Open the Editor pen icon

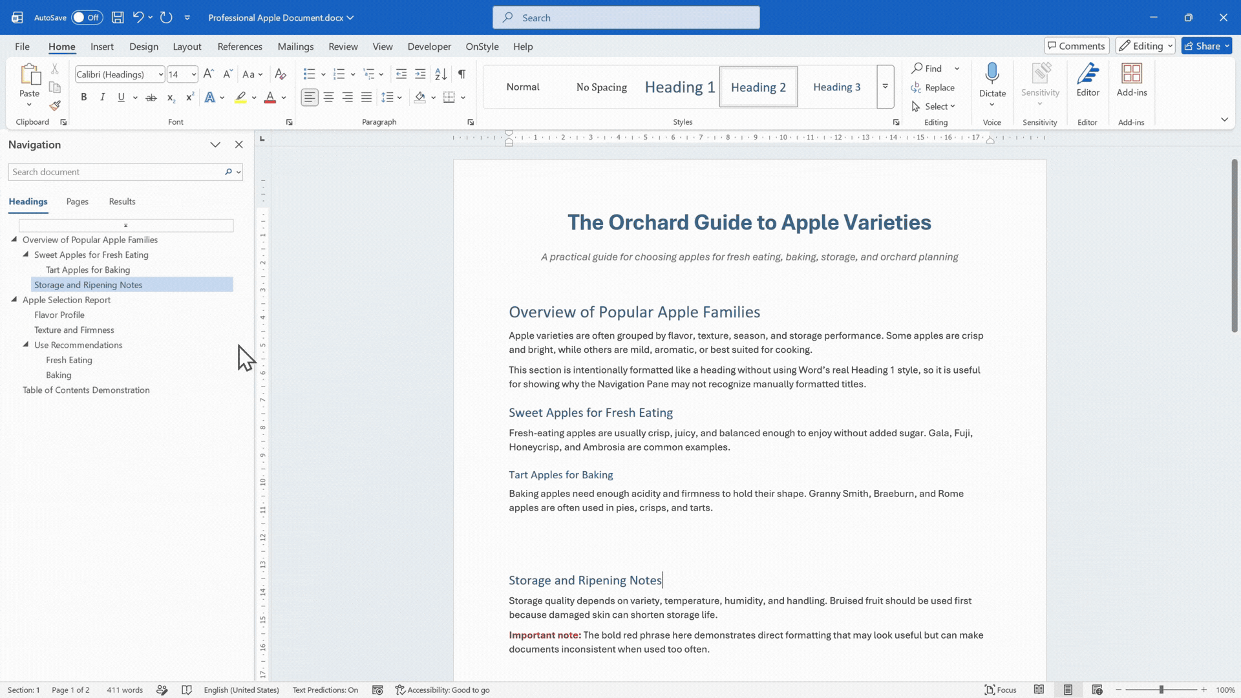click(x=1088, y=80)
